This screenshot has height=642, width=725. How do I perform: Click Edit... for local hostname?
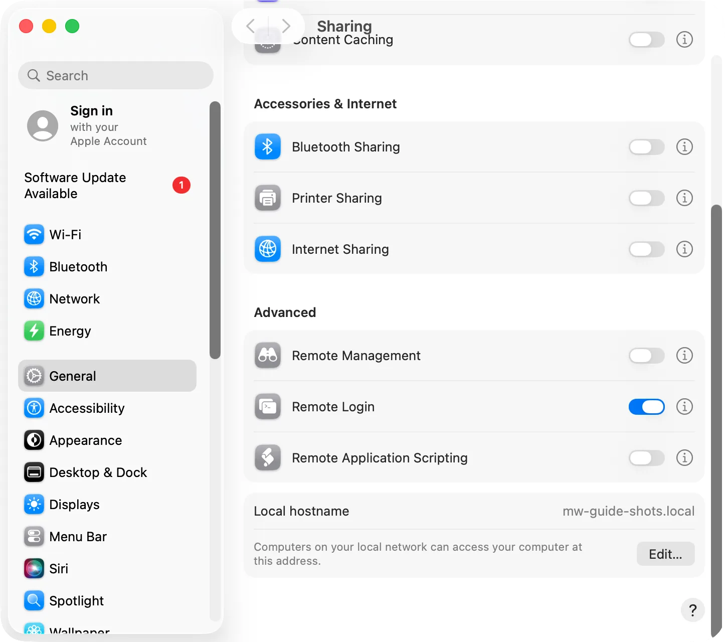click(665, 554)
